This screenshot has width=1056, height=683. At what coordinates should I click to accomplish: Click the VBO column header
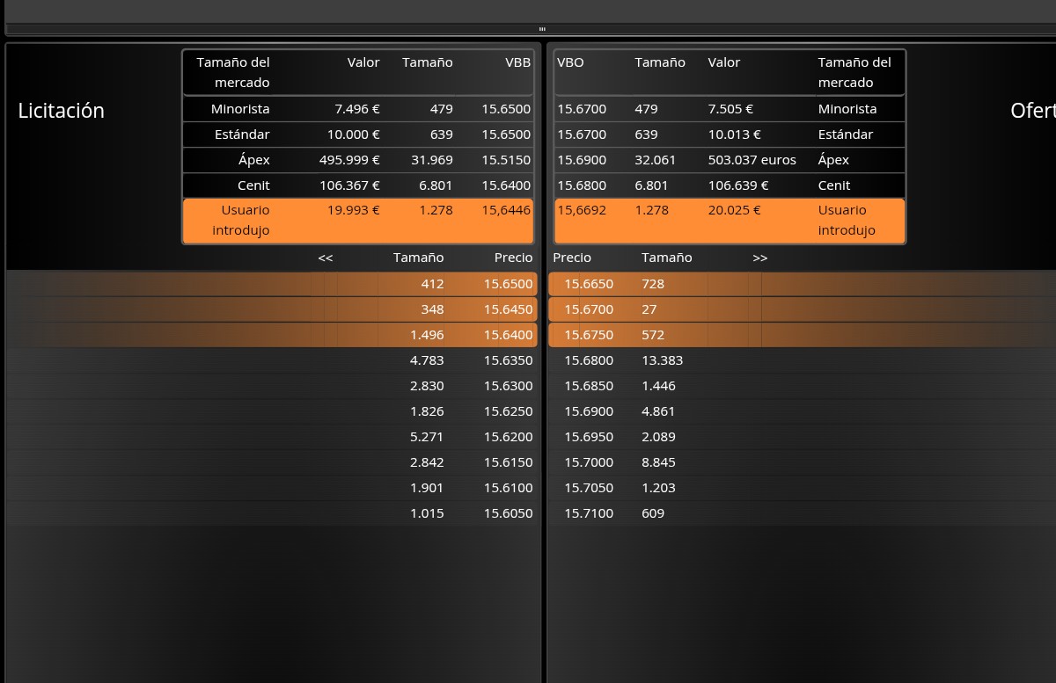[570, 62]
